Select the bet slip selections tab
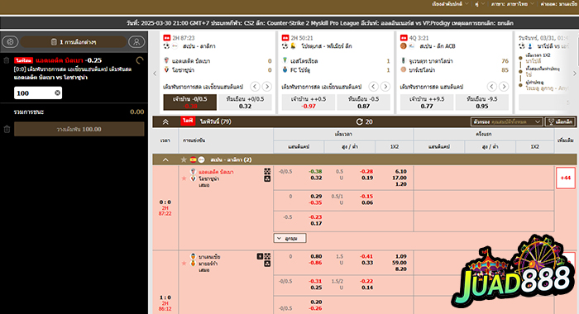 (x=73, y=42)
